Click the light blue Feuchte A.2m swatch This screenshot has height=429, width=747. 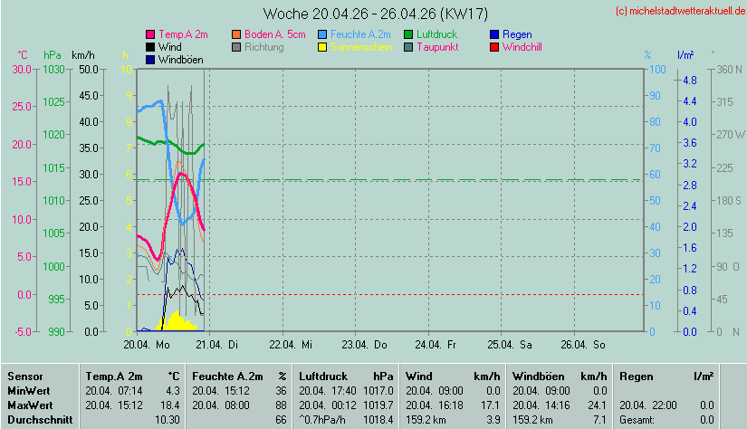click(x=323, y=34)
